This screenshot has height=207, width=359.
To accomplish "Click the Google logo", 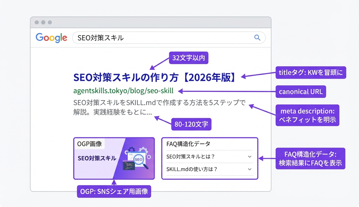I will [51, 38].
